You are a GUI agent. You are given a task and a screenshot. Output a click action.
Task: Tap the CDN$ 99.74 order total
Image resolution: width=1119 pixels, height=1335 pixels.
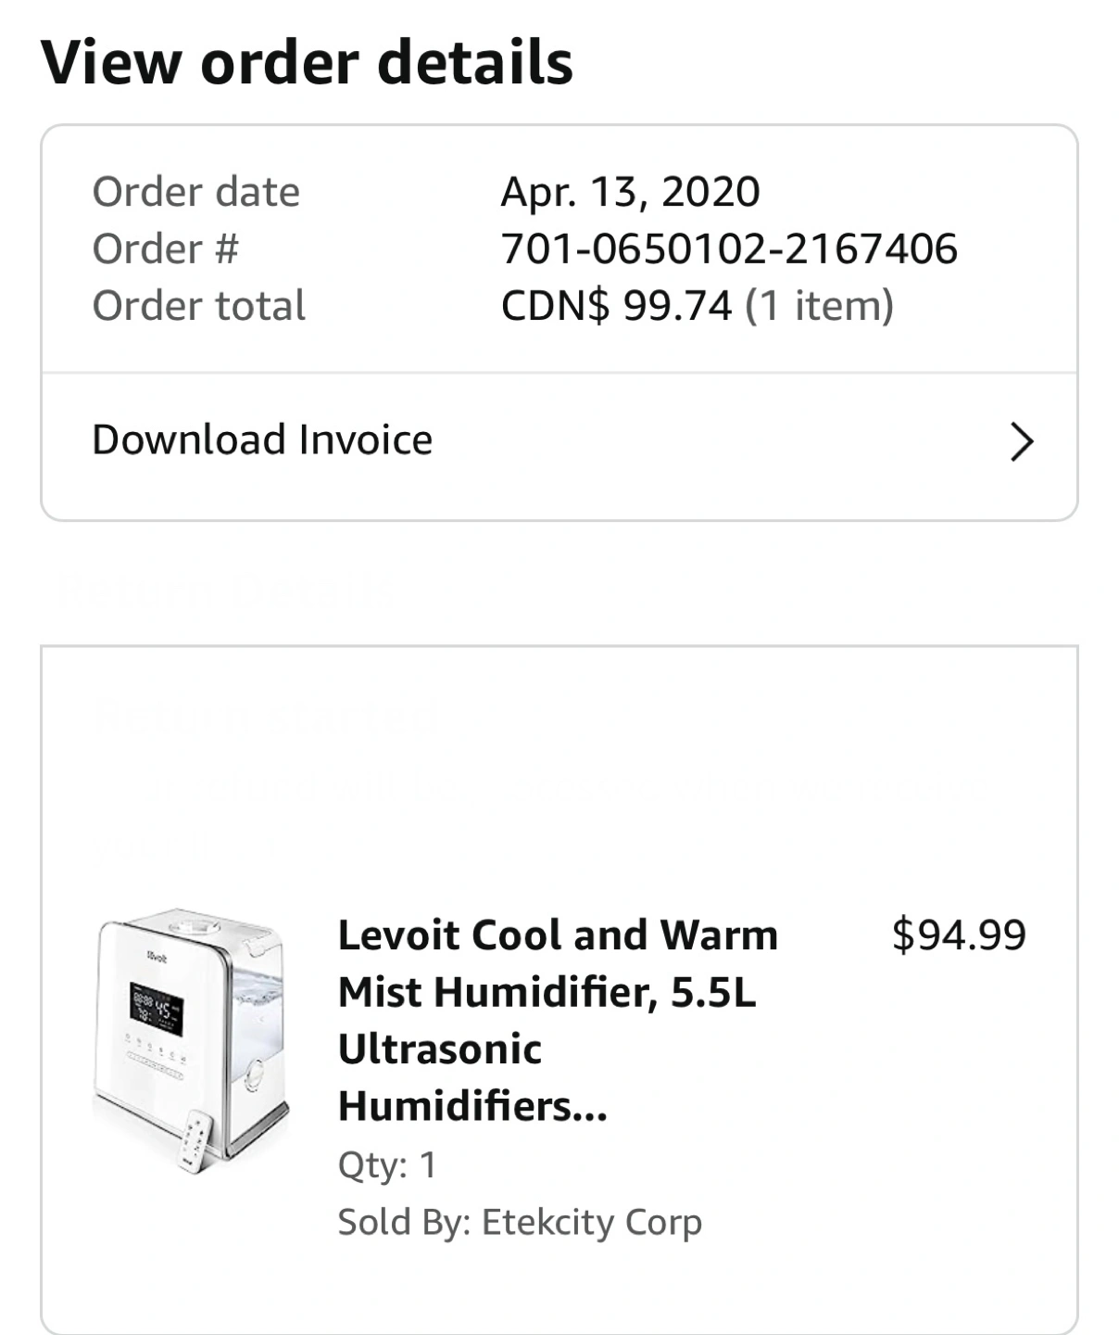[x=616, y=306]
